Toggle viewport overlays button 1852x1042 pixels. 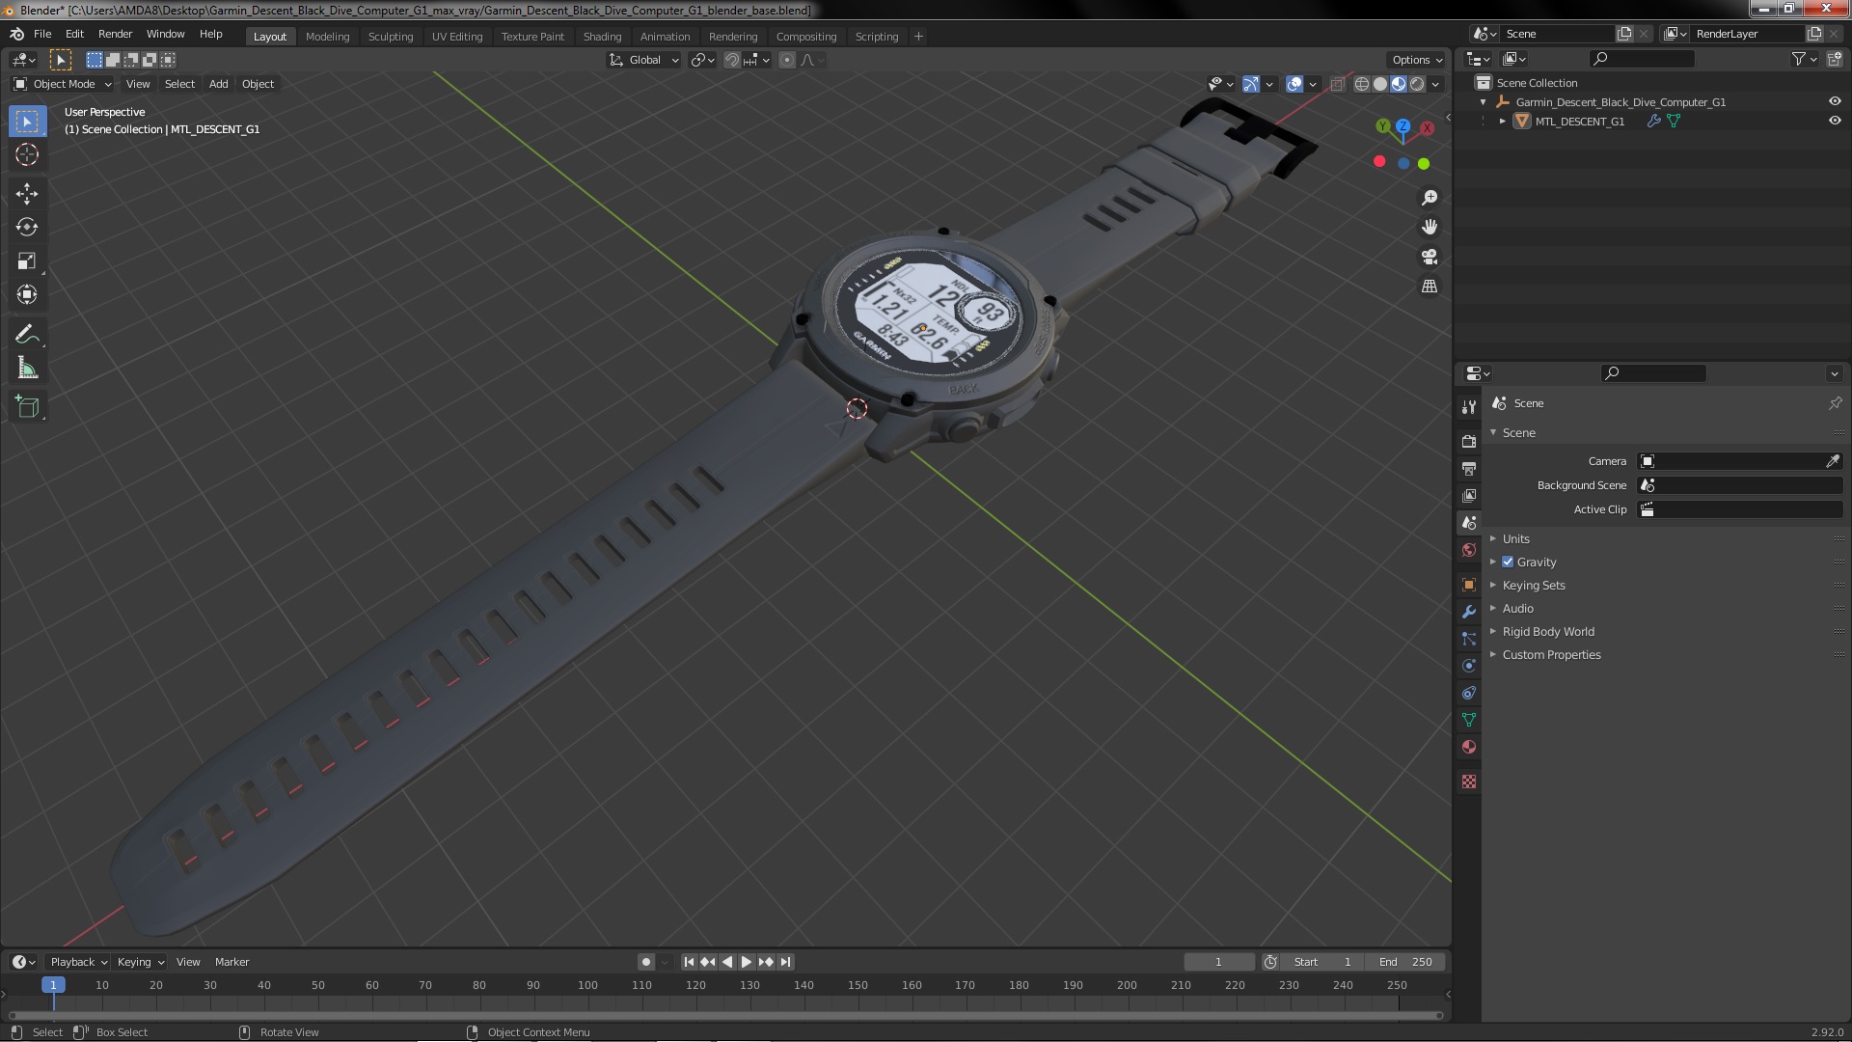(x=1294, y=84)
